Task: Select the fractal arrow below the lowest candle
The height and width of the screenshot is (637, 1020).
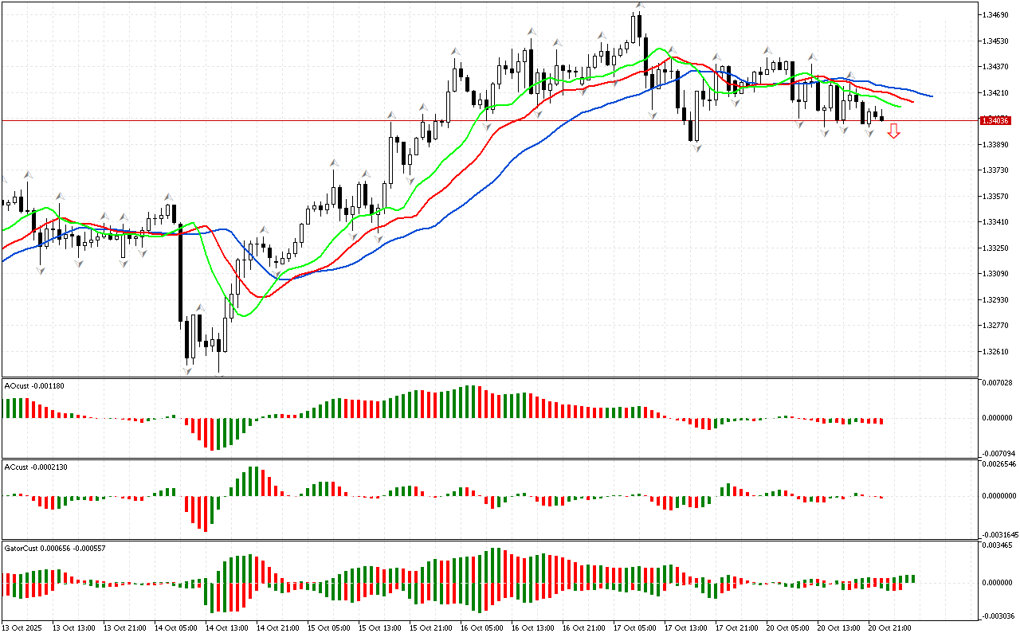Action: pos(189,369)
